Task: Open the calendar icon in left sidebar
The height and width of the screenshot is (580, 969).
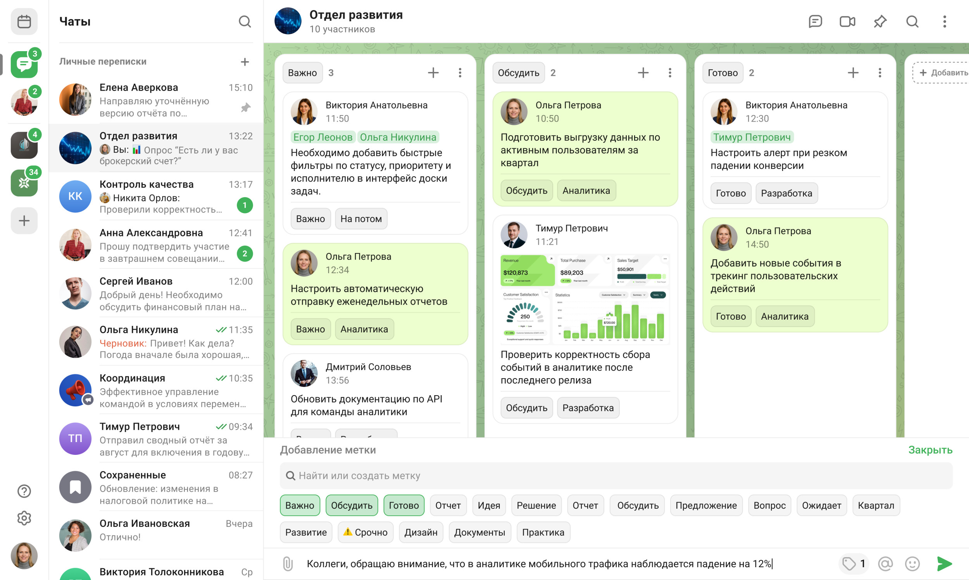Action: (x=24, y=21)
